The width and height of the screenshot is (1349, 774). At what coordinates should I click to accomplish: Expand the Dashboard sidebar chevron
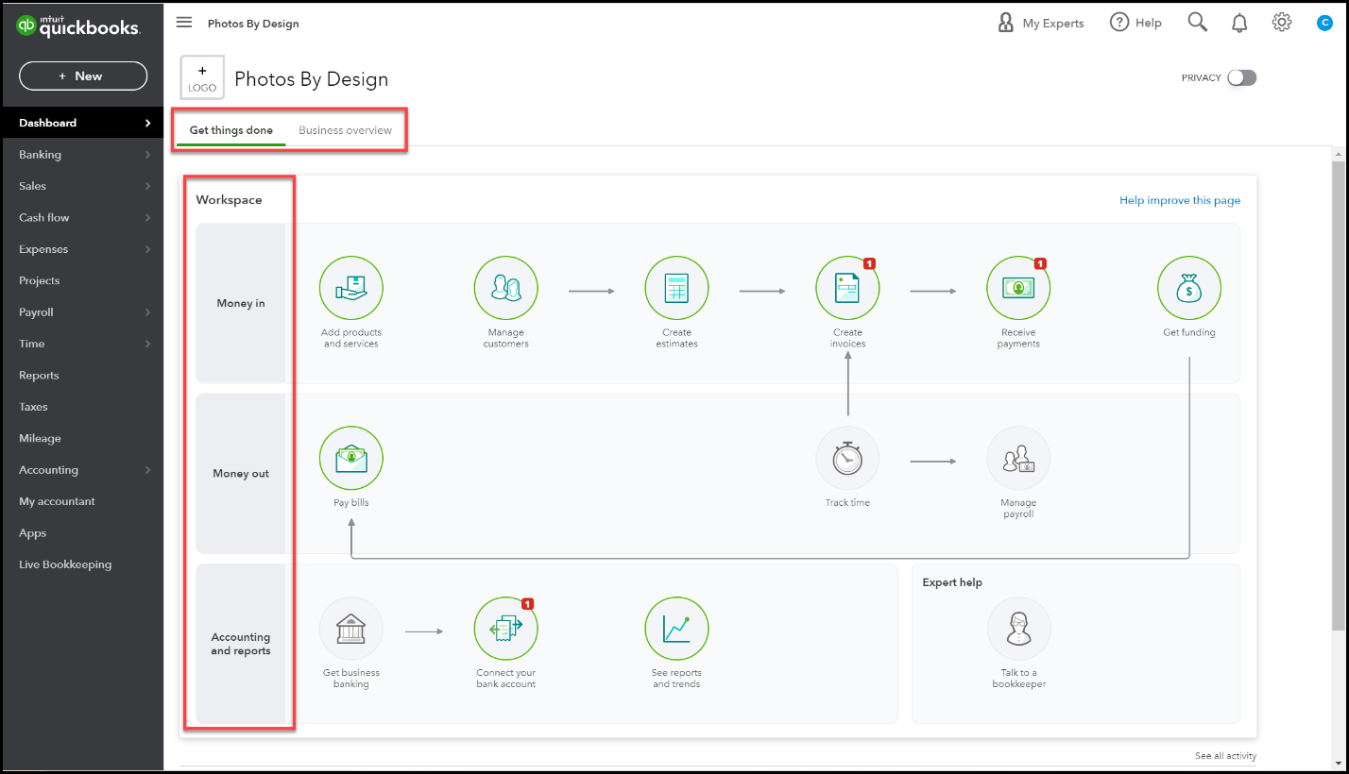pyautogui.click(x=147, y=123)
